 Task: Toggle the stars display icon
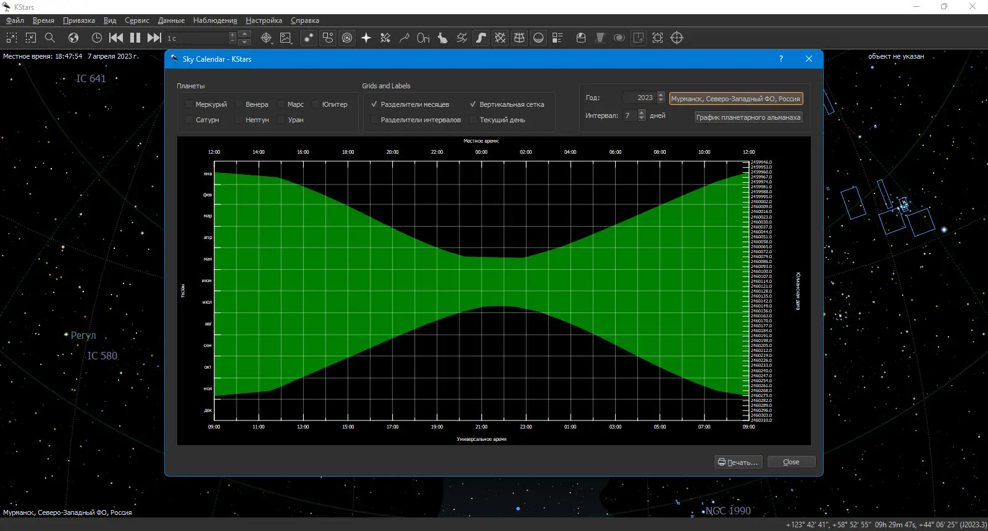pyautogui.click(x=308, y=38)
